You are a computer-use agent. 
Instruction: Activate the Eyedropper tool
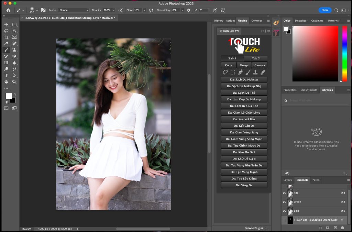(x=6, y=44)
